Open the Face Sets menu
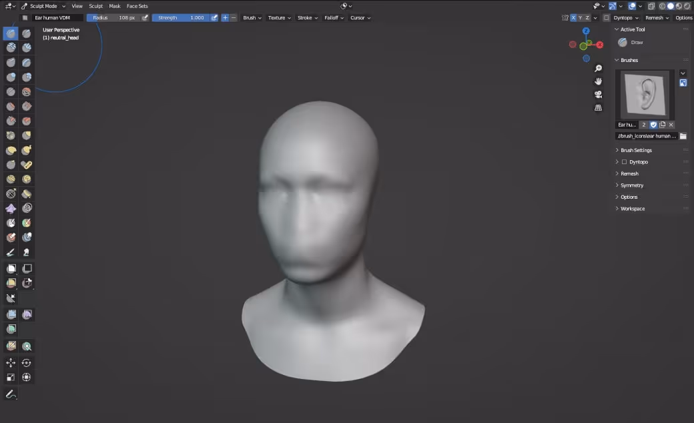The height and width of the screenshot is (423, 694). click(137, 6)
